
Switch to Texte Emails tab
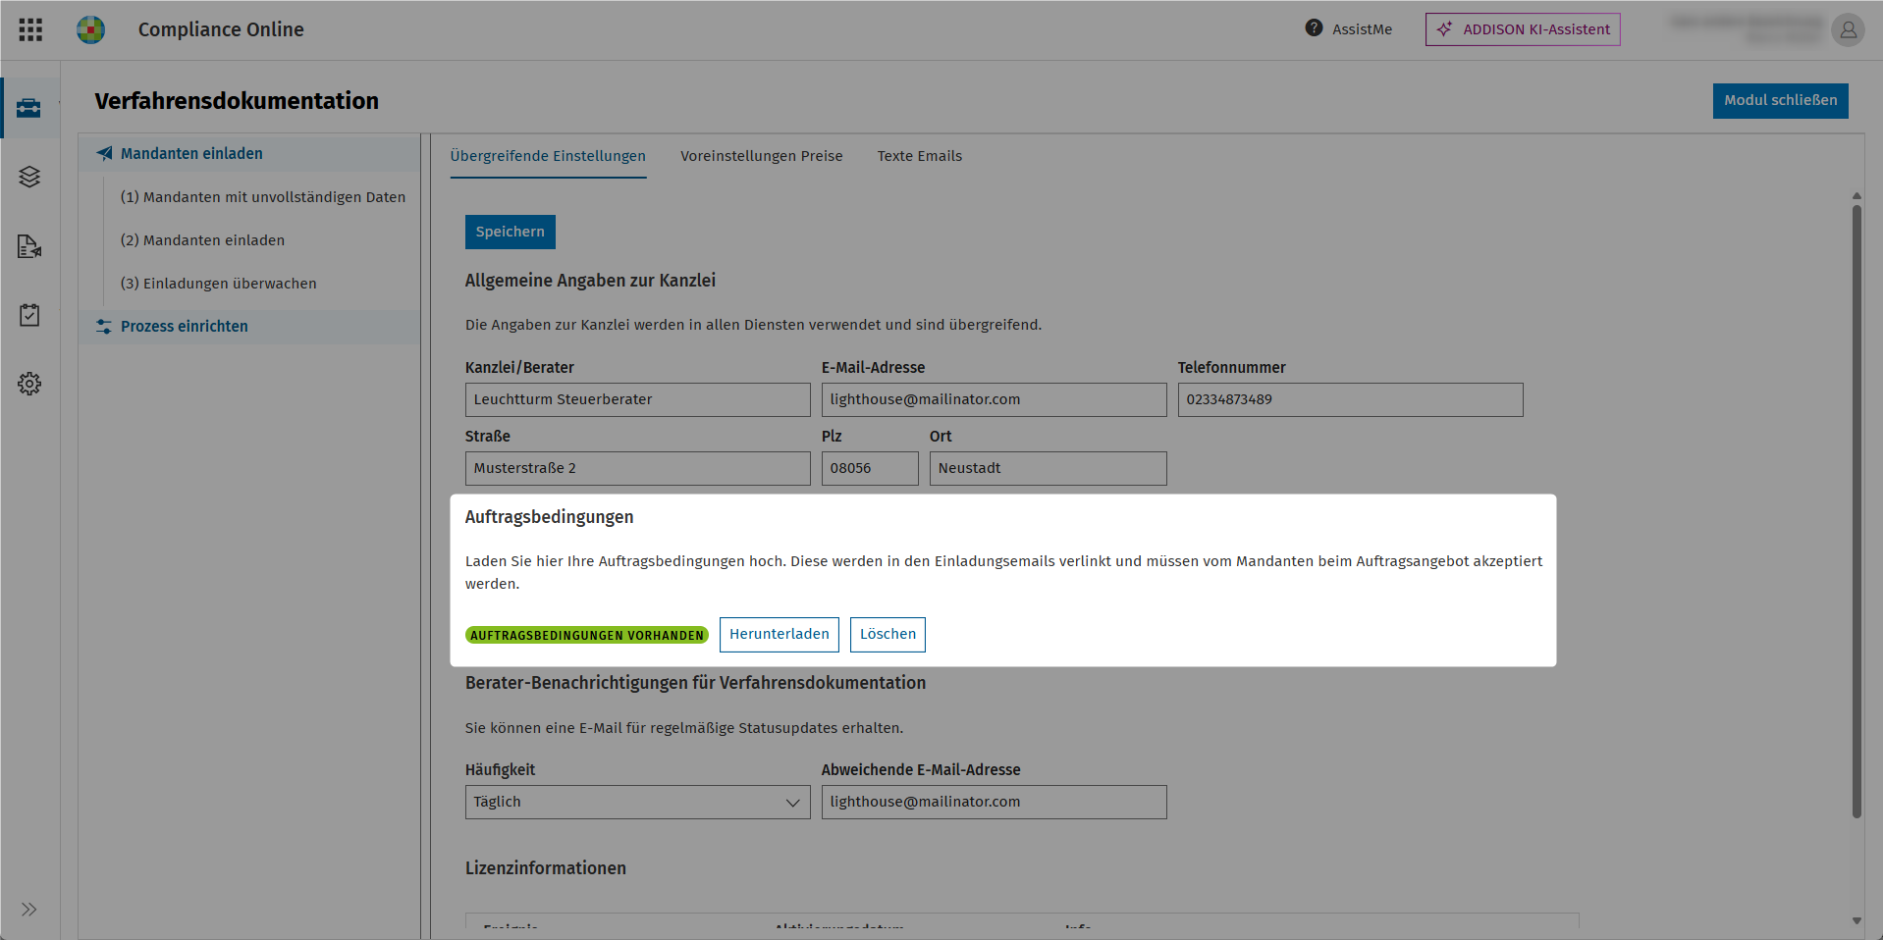tap(920, 156)
